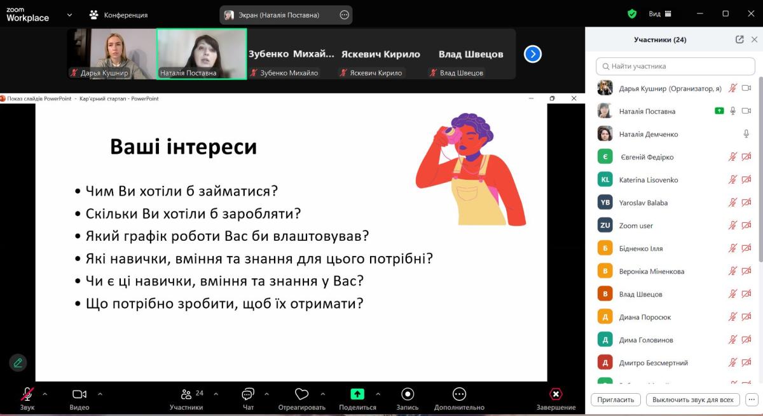Open the Вид view menu
Screen dimensions: 763x416
659,14
